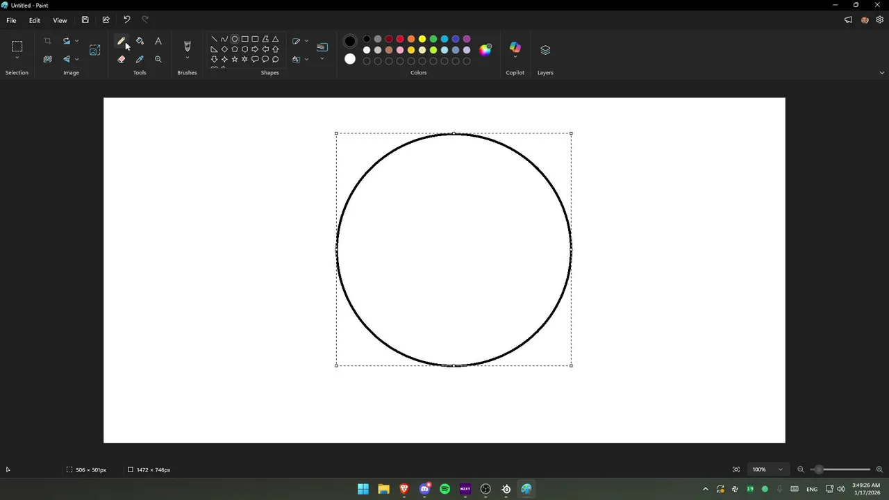Open the zoom percentage dropdown
889x500 pixels.
768,469
